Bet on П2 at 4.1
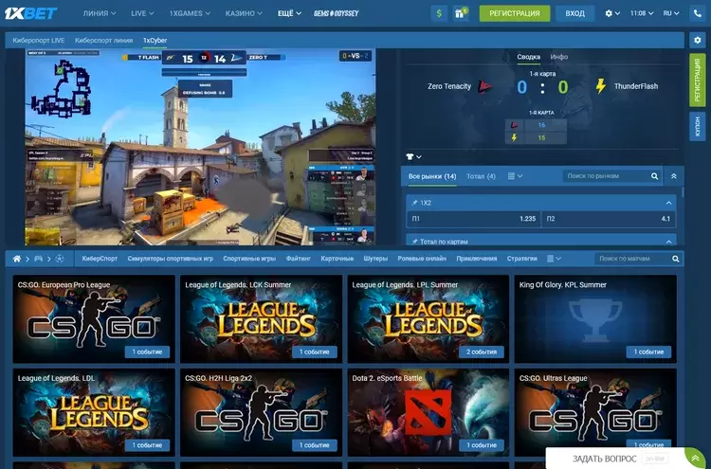The width and height of the screenshot is (711, 469). (609, 219)
